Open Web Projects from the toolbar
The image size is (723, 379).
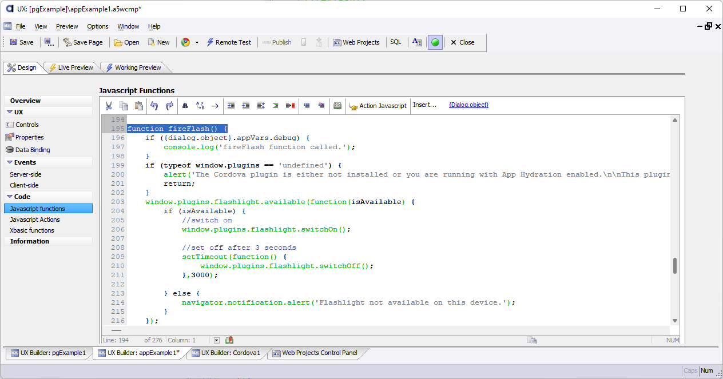[356, 42]
